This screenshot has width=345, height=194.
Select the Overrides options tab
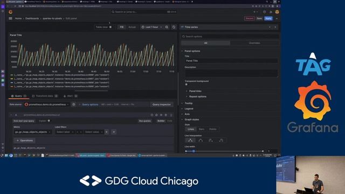click(x=254, y=43)
